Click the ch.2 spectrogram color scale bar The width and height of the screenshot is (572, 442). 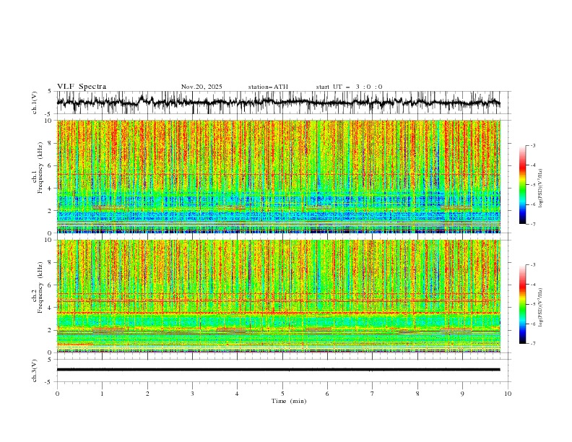pyautogui.click(x=522, y=304)
